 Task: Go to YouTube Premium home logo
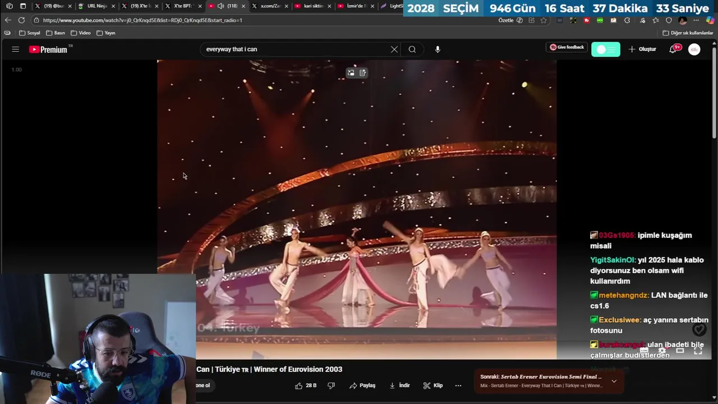(x=48, y=49)
